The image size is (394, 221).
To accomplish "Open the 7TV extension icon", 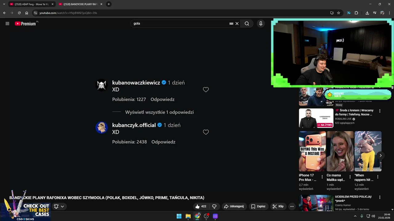I will [x=349, y=13].
